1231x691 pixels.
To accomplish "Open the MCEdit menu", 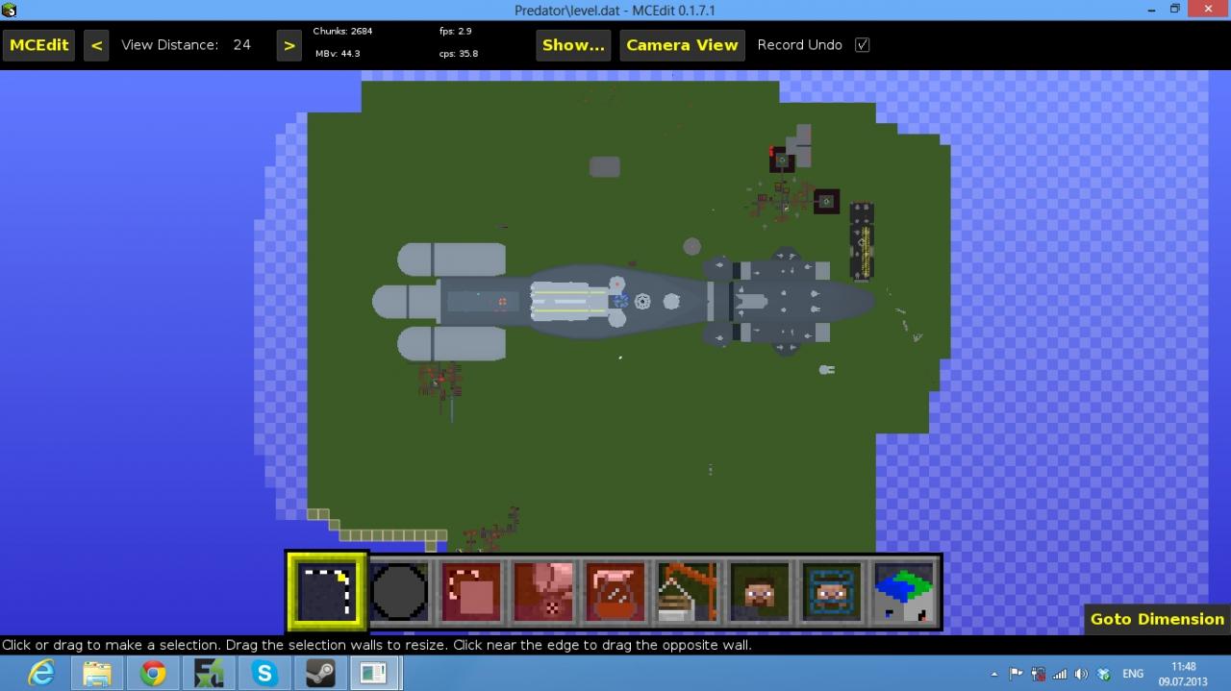I will pyautogui.click(x=38, y=44).
